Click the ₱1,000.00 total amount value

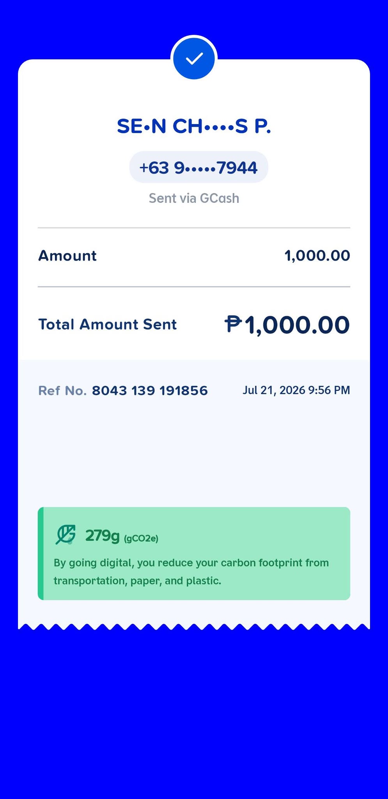[287, 325]
